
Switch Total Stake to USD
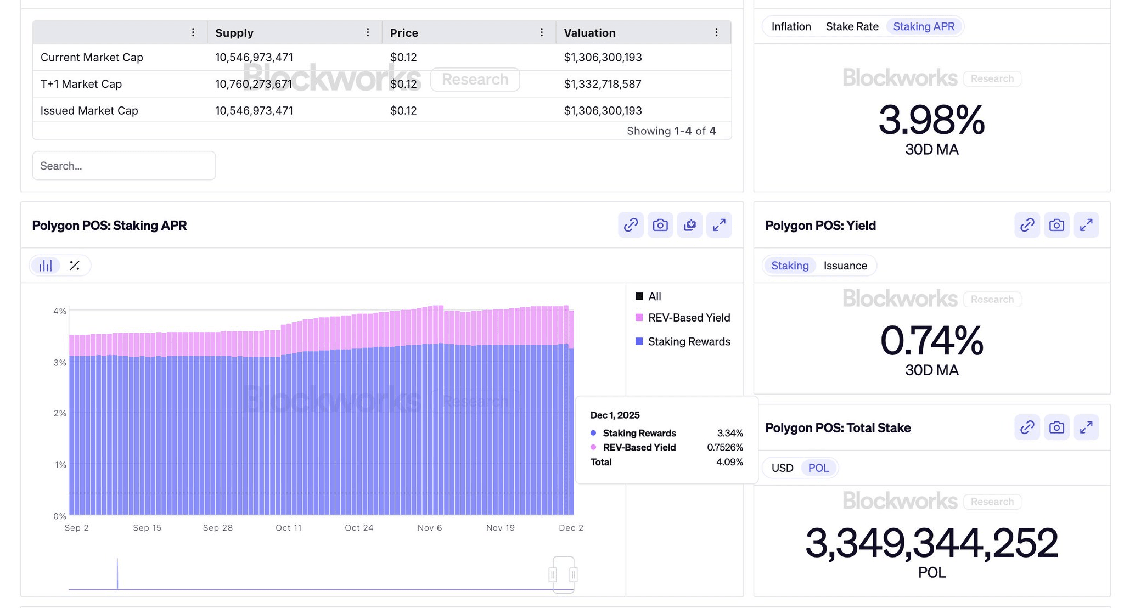pos(782,468)
